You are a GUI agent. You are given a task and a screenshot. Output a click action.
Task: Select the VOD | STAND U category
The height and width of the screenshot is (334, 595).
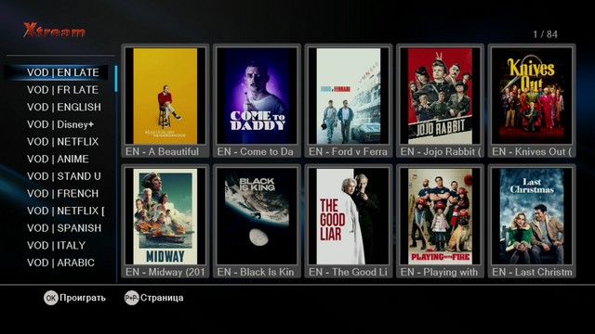64,176
